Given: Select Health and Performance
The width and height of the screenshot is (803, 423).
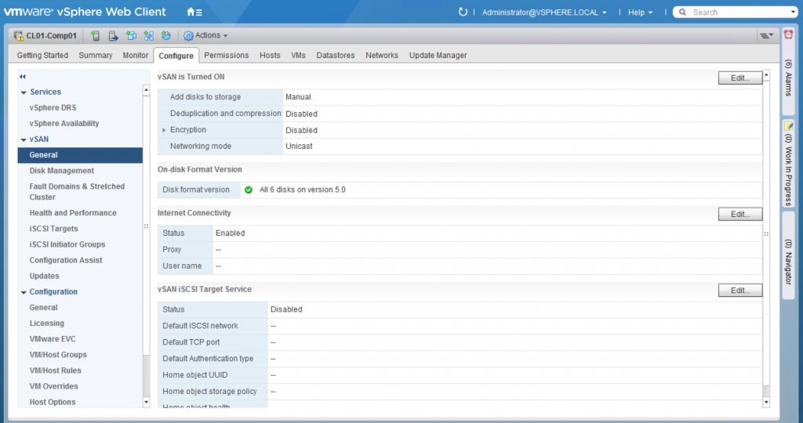Looking at the screenshot, I should point(73,213).
